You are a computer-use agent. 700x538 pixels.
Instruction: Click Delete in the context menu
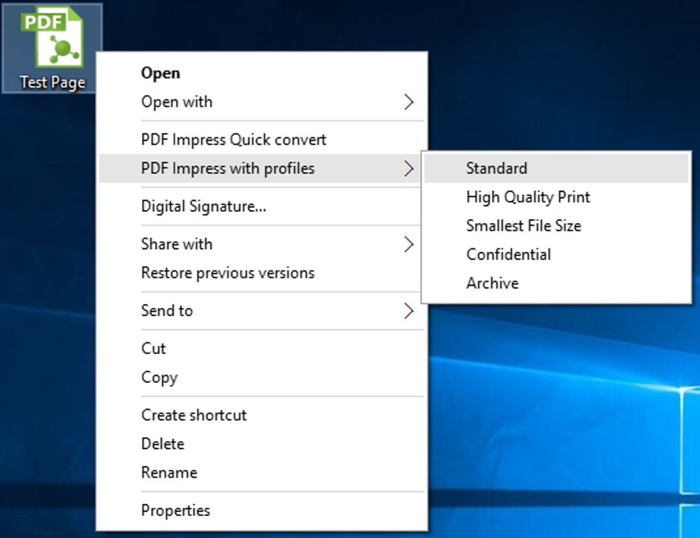pyautogui.click(x=261, y=444)
